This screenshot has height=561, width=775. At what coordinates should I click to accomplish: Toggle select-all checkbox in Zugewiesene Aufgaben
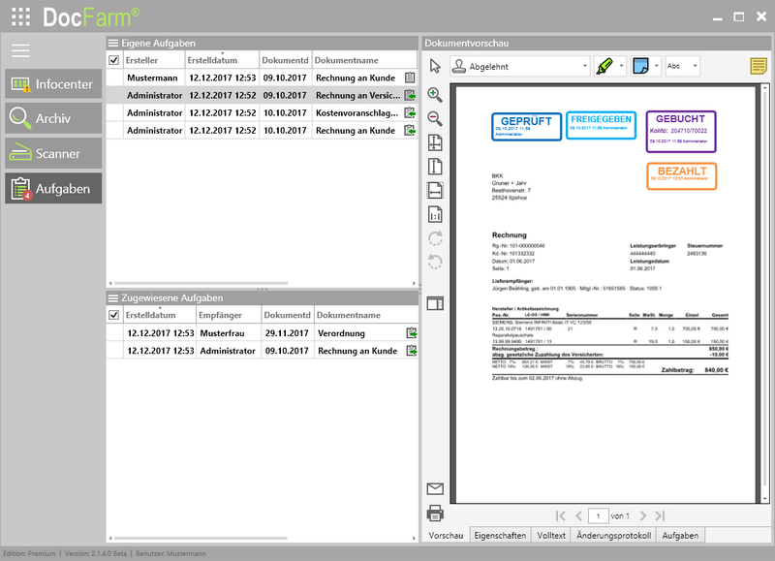114,316
